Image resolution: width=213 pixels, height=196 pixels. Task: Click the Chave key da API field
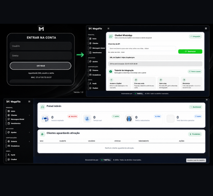pyautogui.click(x=142, y=48)
